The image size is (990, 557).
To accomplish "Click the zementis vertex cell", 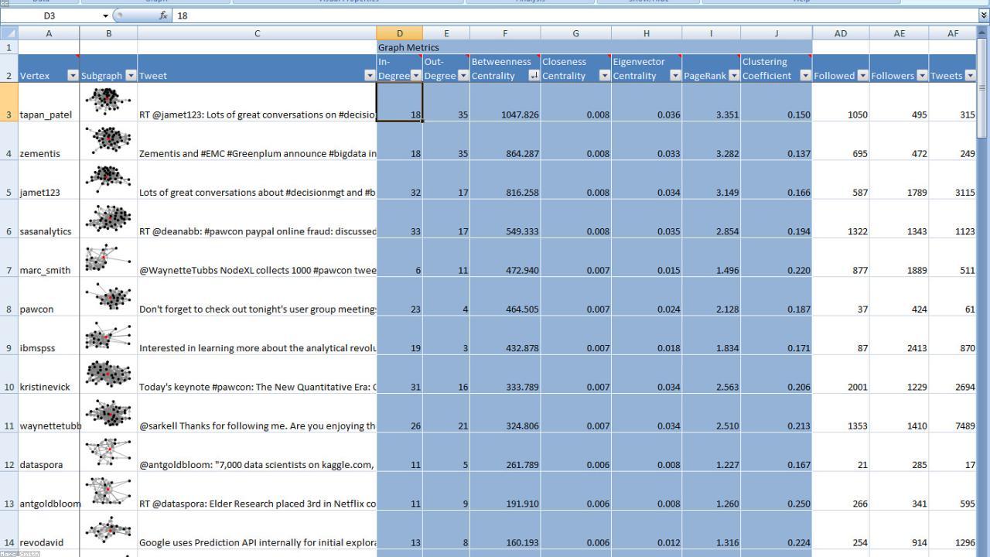I will coord(49,141).
